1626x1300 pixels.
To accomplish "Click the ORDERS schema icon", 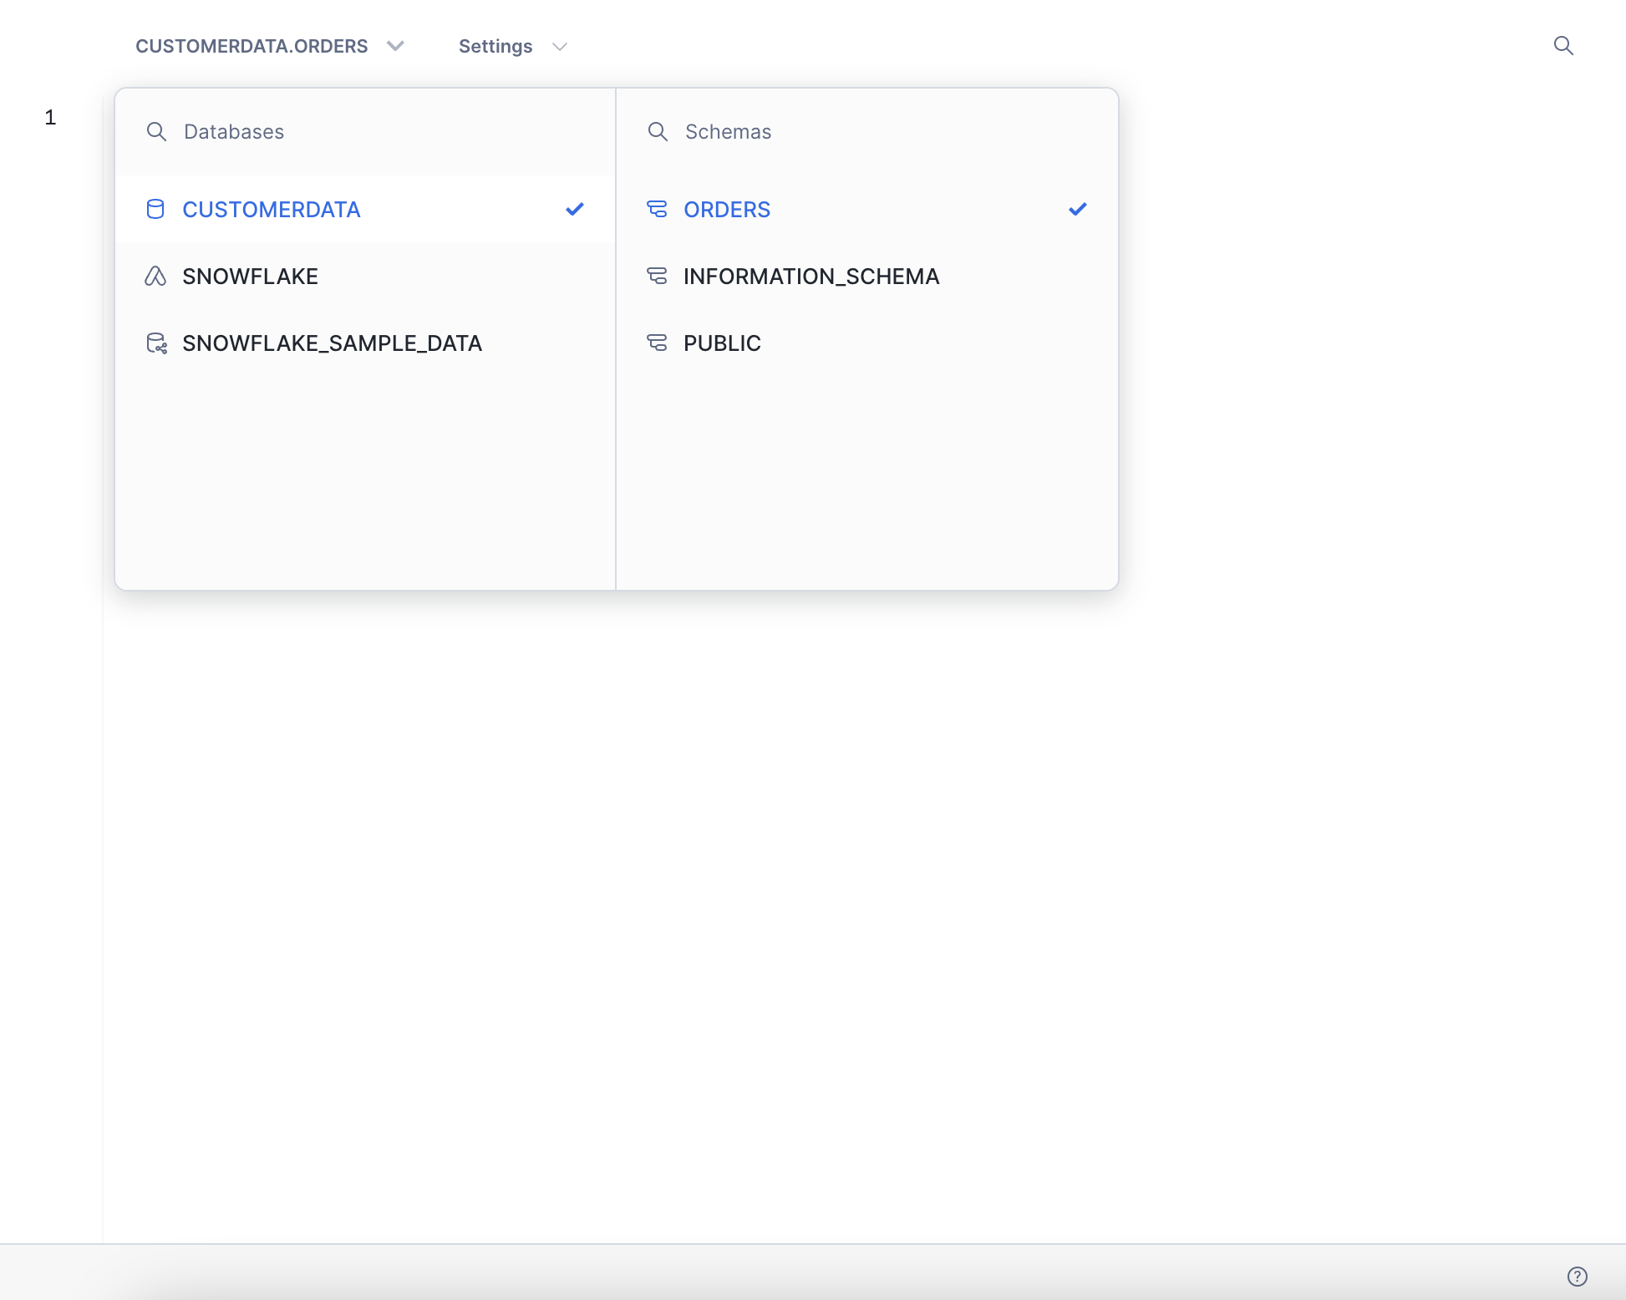I will point(657,209).
